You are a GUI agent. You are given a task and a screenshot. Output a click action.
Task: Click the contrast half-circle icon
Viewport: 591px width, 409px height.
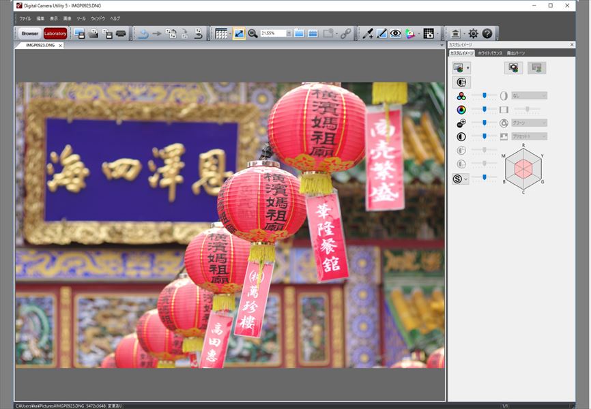(461, 137)
